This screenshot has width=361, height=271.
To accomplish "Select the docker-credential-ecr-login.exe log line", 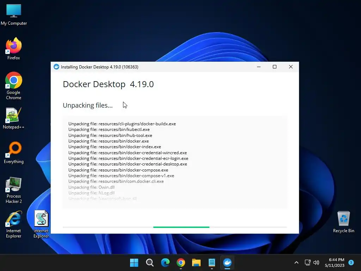I will (128, 158).
